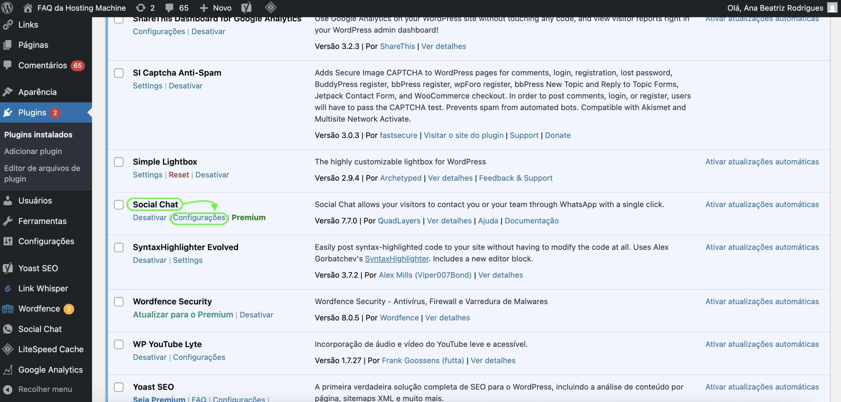The height and width of the screenshot is (402, 841).
Task: Click the Recolher menu arrow icon
Action: coord(8,390)
